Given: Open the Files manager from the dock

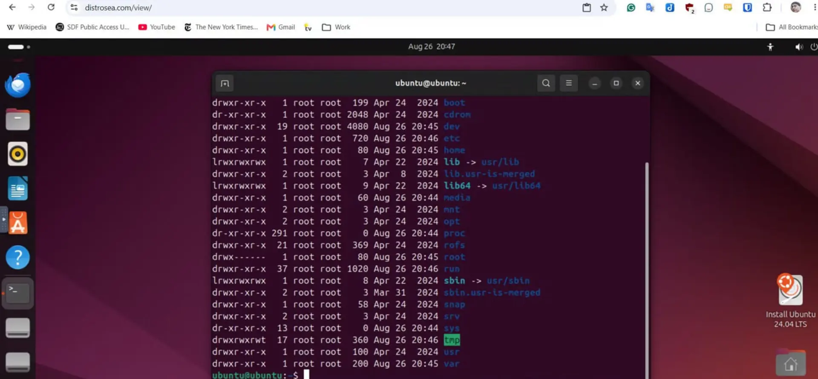Looking at the screenshot, I should [18, 119].
